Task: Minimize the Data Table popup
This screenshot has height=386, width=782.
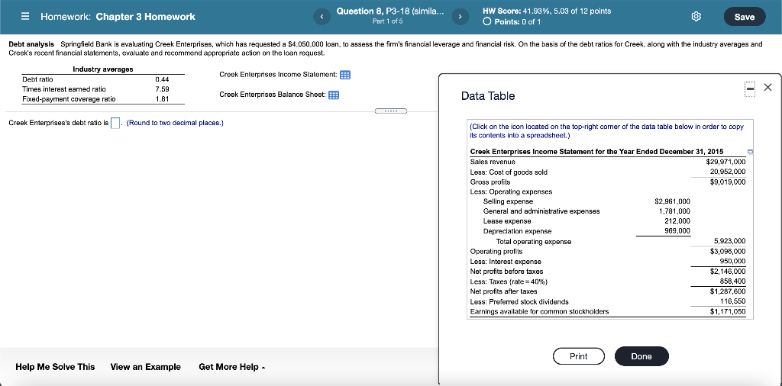Action: pyautogui.click(x=751, y=88)
